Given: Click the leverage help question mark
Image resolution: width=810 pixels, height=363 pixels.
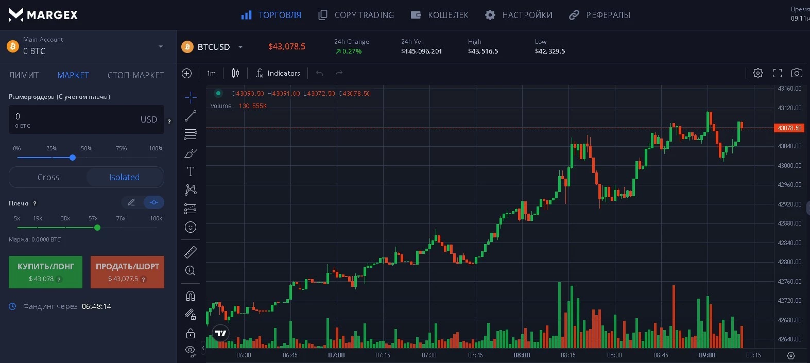Looking at the screenshot, I should click(35, 203).
